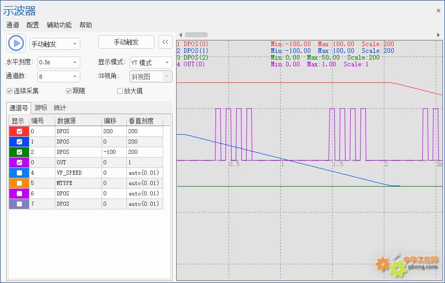This screenshot has width=445, height=283.
Task: Enable display for channel 5 MTYPE
Action: tap(19, 183)
